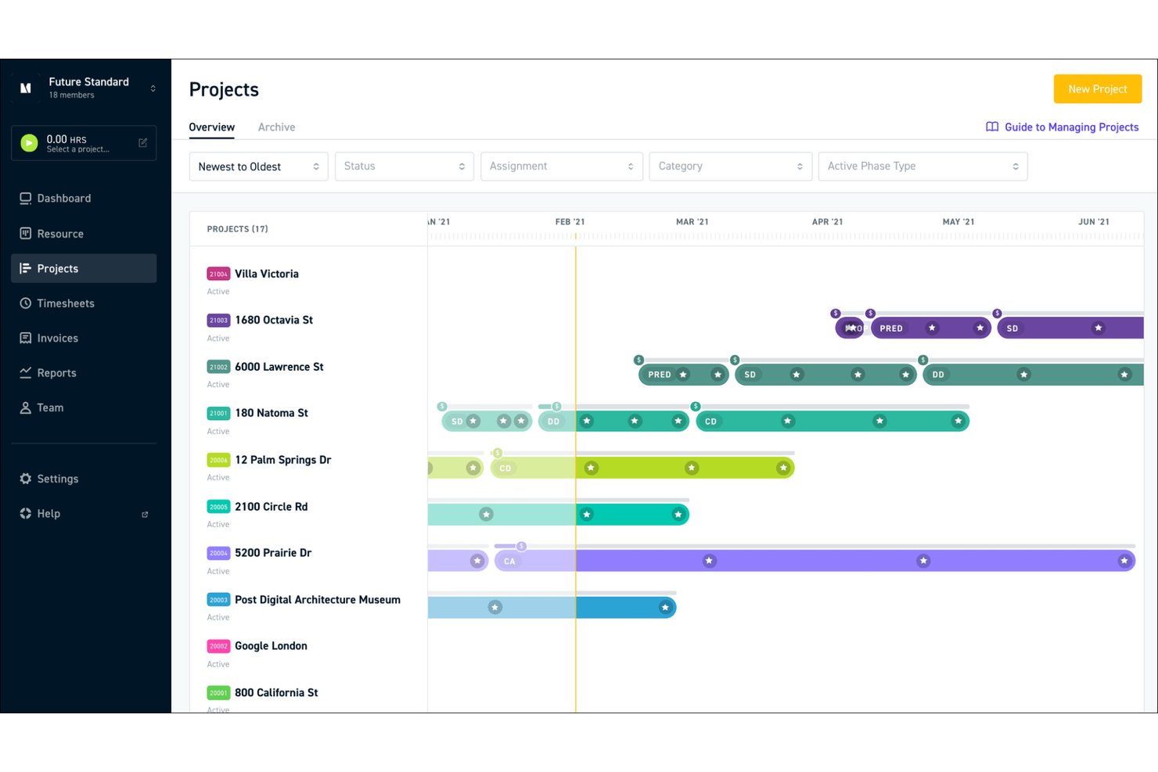This screenshot has height=772, width=1158.
Task: Open the Help link
Action: click(x=84, y=514)
